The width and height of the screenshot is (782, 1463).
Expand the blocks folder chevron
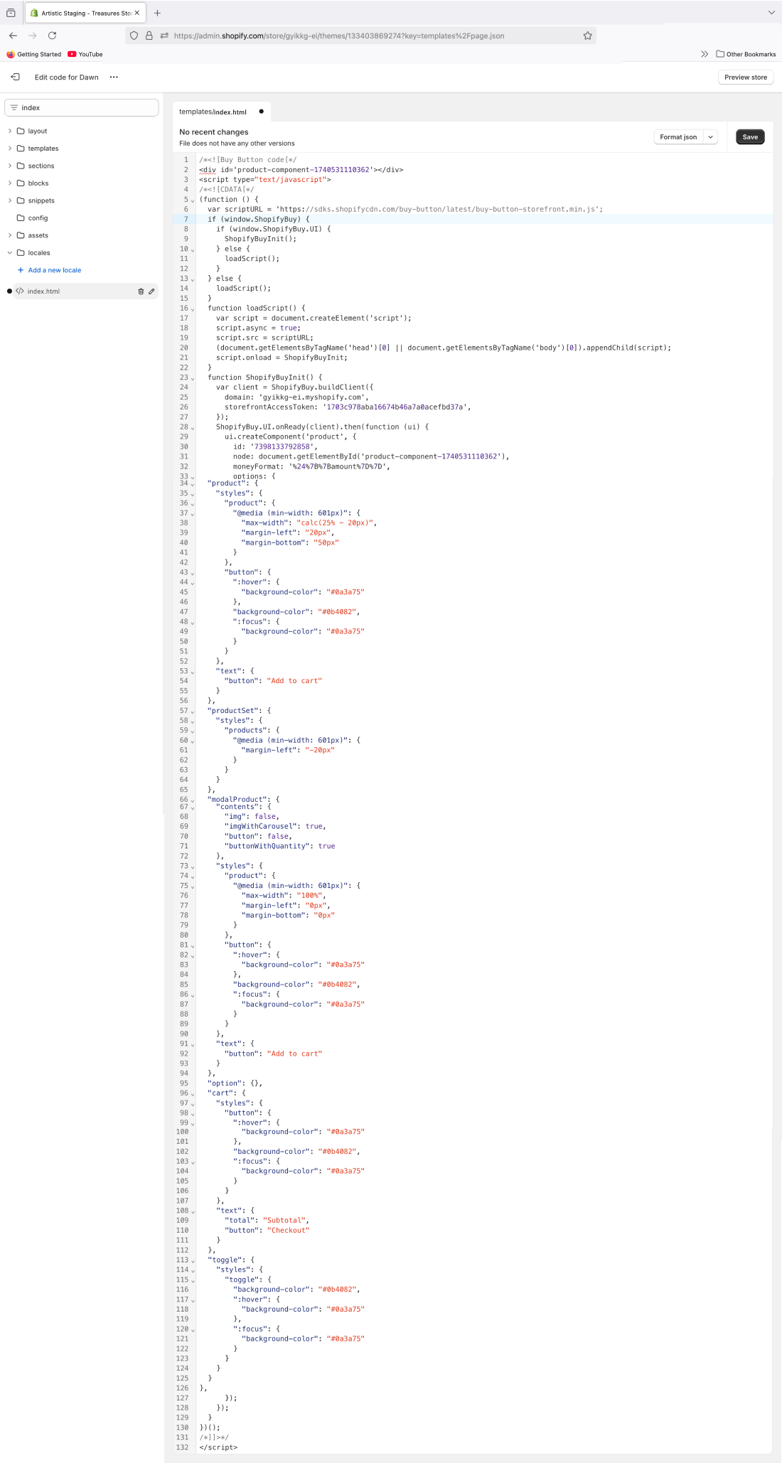click(x=10, y=183)
